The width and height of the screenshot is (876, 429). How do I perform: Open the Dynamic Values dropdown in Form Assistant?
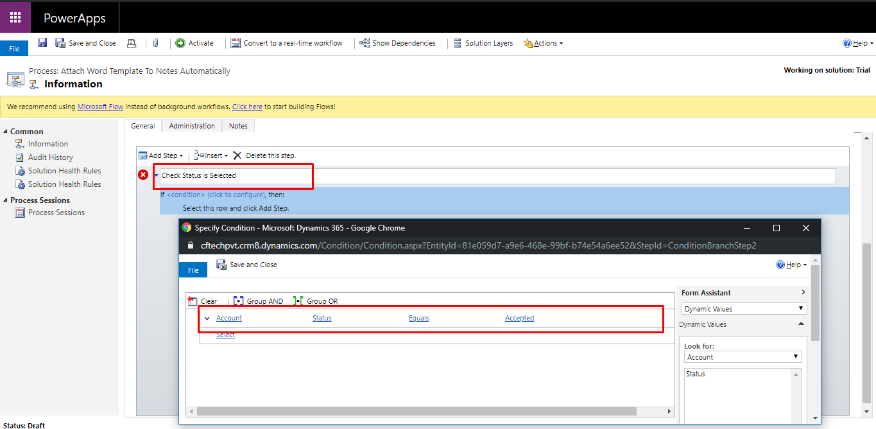[x=743, y=309]
